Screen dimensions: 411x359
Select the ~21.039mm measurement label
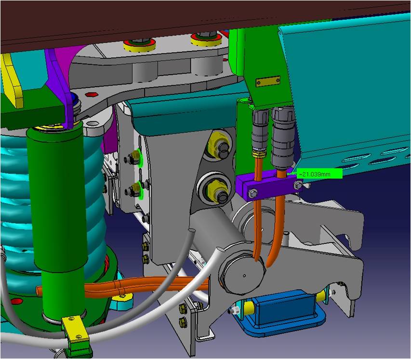click(x=319, y=174)
